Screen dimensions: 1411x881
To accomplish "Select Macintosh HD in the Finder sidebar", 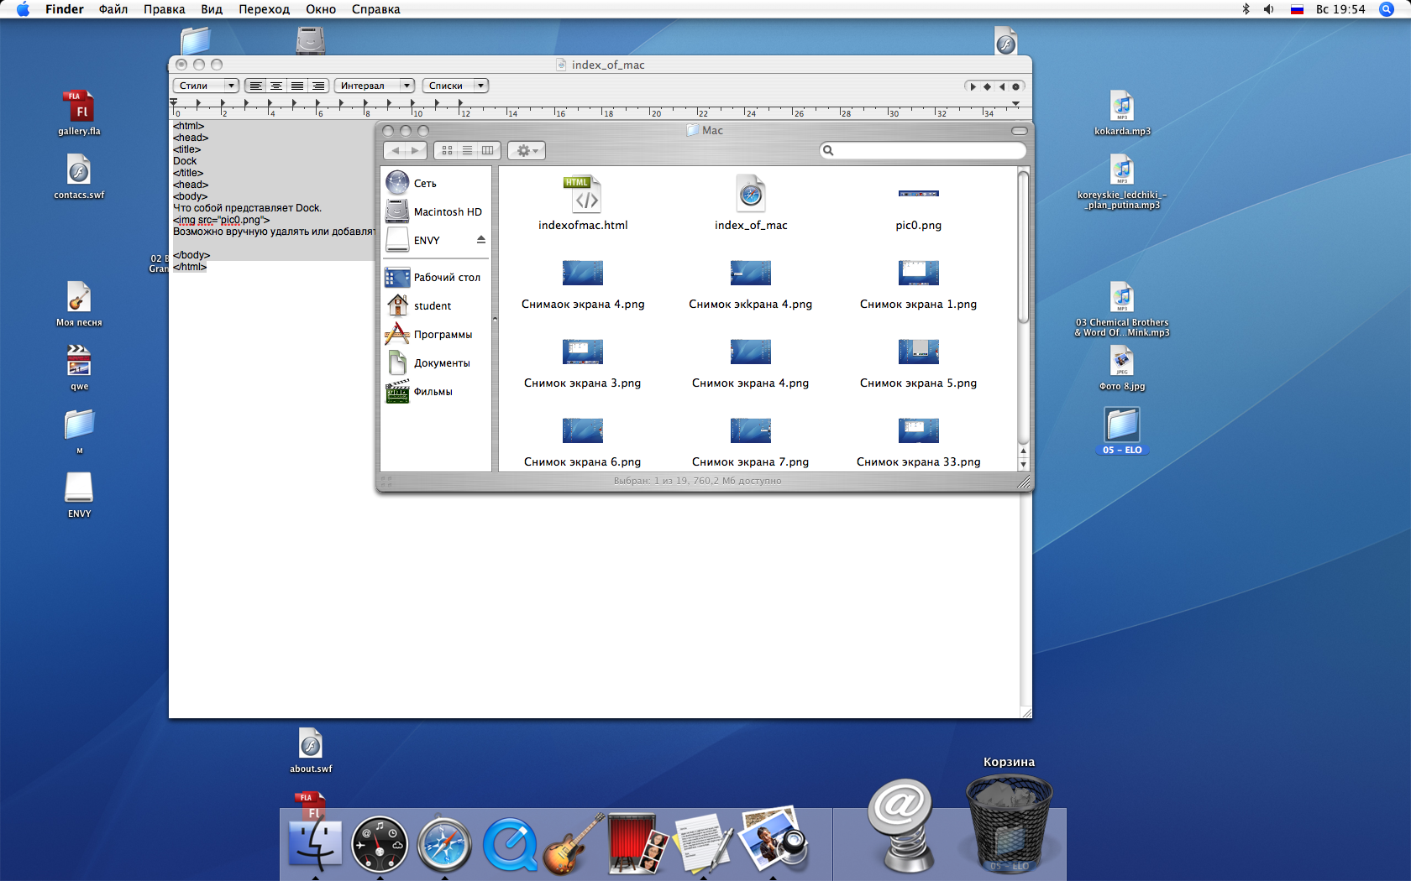I will pos(436,211).
